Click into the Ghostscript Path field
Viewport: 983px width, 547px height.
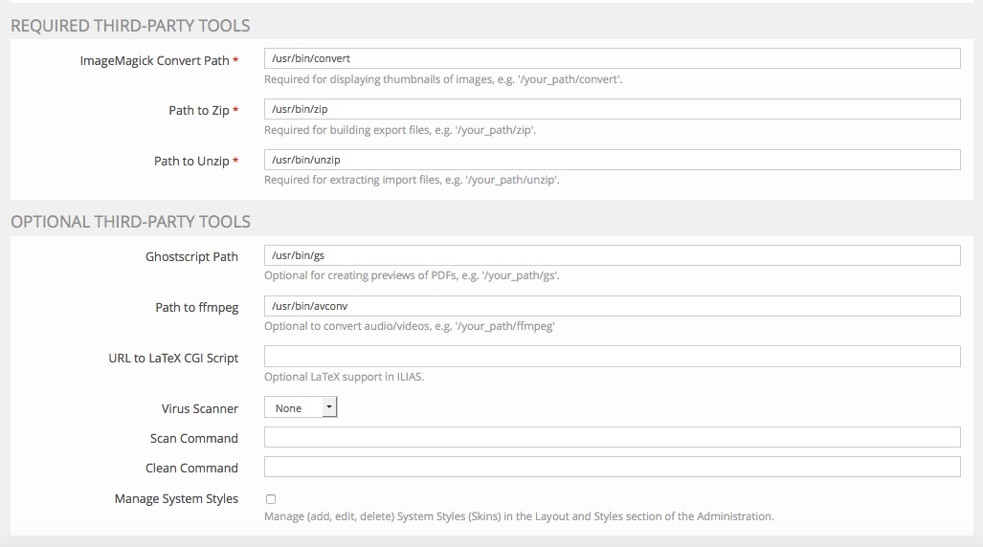pyautogui.click(x=611, y=256)
